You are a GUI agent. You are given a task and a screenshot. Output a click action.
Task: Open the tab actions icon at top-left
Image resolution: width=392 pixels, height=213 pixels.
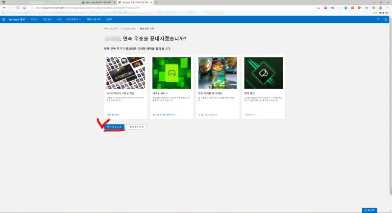[x=3, y=2]
